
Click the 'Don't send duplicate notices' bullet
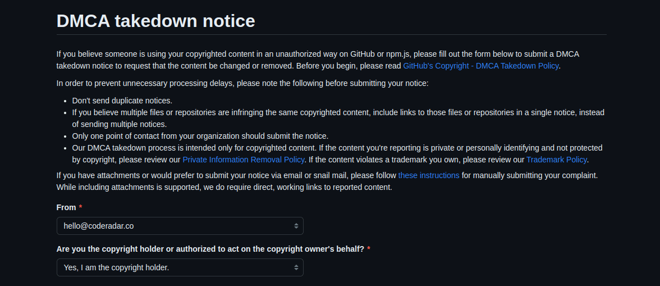(x=122, y=101)
